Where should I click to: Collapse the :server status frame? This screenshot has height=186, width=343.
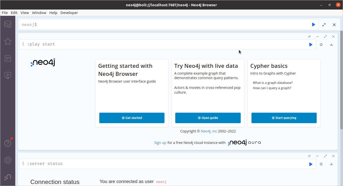tap(317, 156)
